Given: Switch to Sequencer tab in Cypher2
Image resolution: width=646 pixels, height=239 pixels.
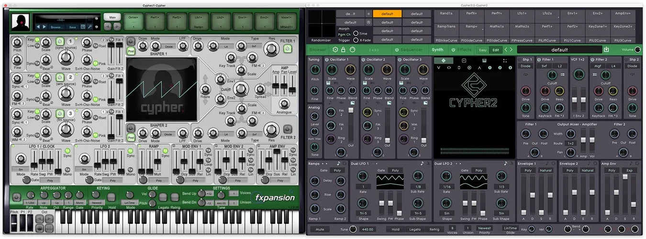Looking at the screenshot, I should pyautogui.click(x=412, y=50).
